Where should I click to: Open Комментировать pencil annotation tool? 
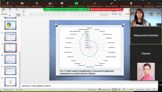point(111,3)
